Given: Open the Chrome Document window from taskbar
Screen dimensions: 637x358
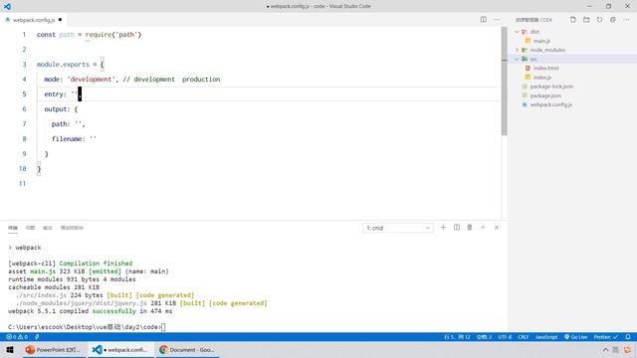Looking at the screenshot, I should (187, 350).
